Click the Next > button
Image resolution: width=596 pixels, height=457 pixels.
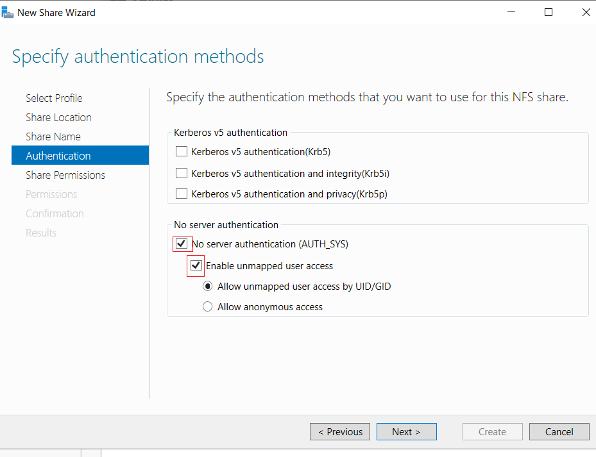[406, 432]
